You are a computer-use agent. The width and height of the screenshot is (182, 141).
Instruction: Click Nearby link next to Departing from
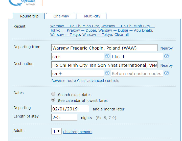click(x=167, y=48)
